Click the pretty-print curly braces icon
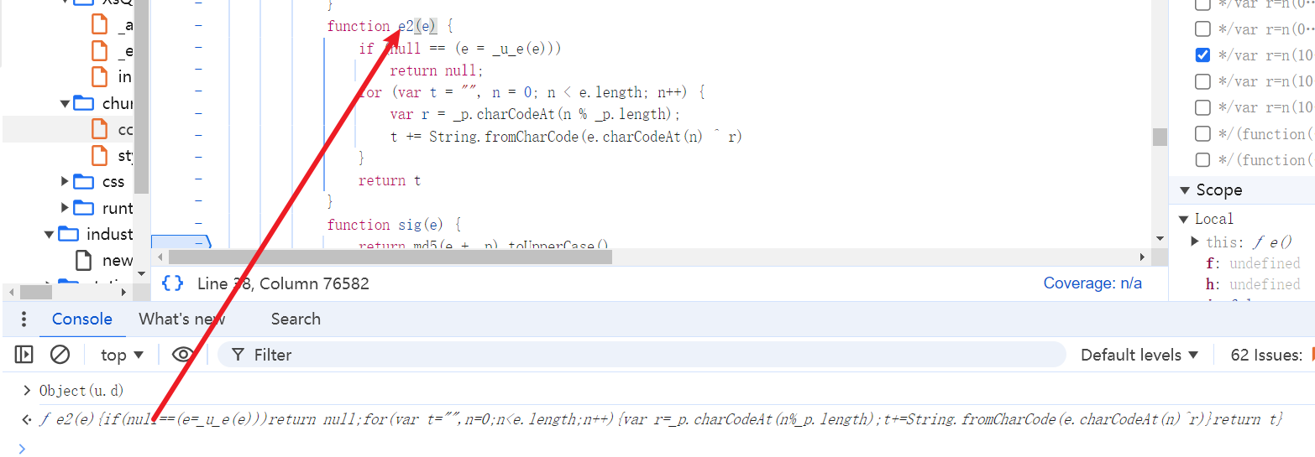This screenshot has width=1315, height=457. (172, 283)
